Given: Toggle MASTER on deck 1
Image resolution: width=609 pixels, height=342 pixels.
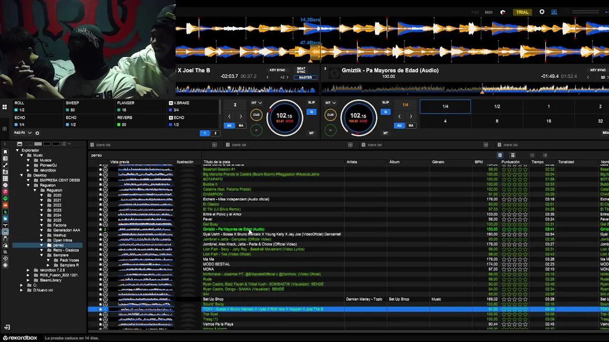Looking at the screenshot, I should point(305,77).
